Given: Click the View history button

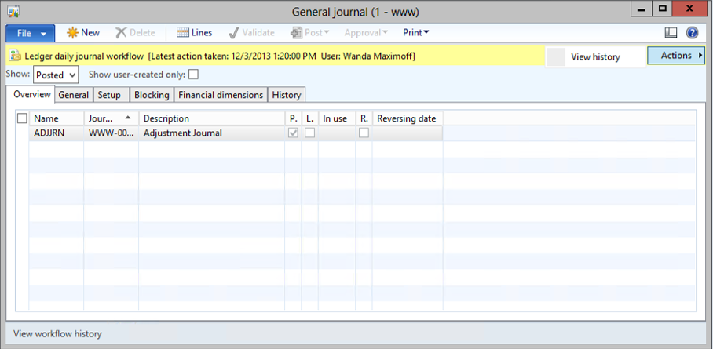Looking at the screenshot, I should click(594, 56).
